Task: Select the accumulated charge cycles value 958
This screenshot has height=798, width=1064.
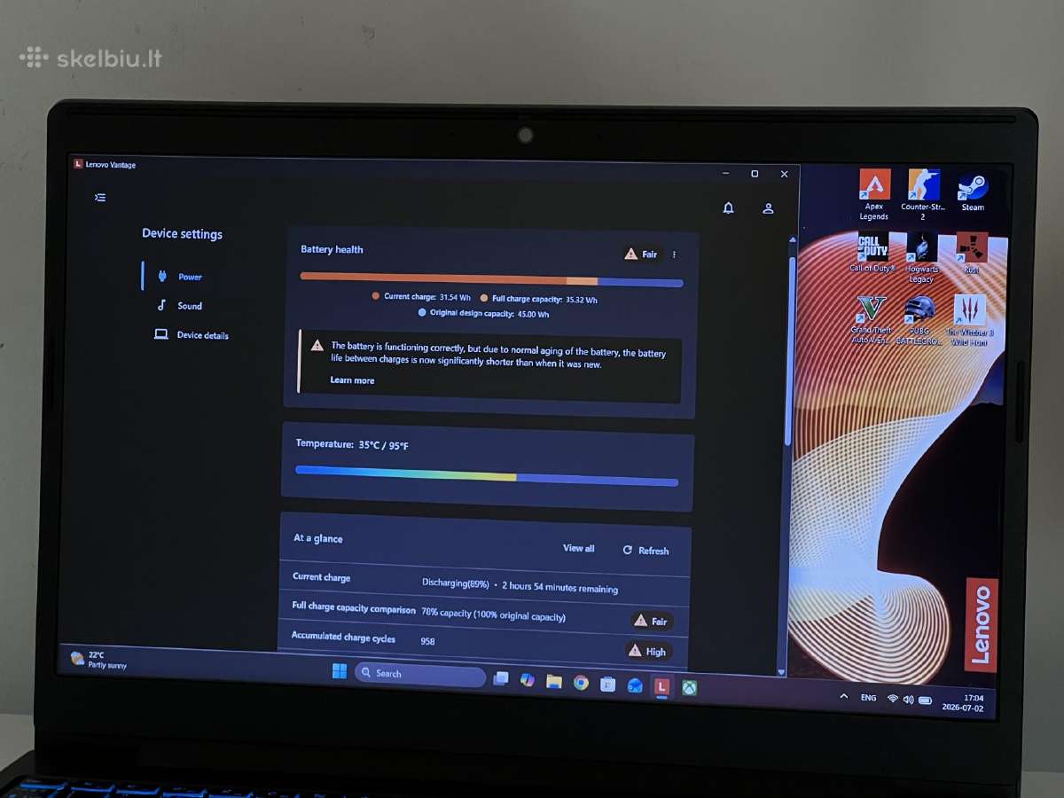Action: point(427,641)
